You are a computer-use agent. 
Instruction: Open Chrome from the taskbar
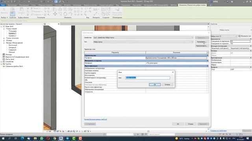[x=55, y=138]
